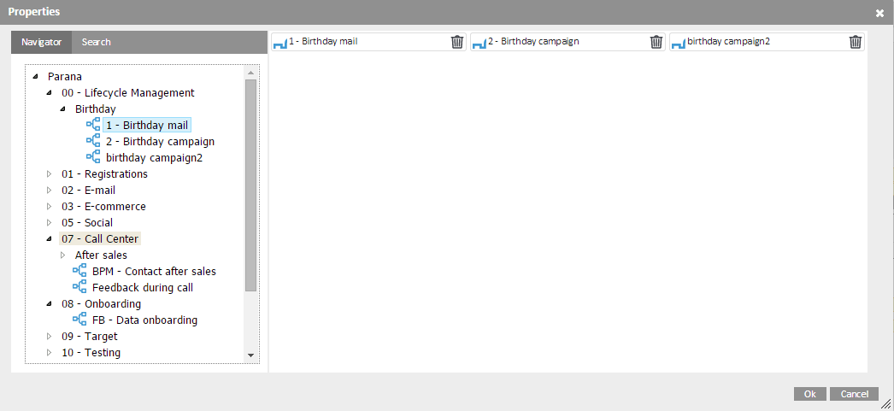Image resolution: width=894 pixels, height=411 pixels.
Task: Confirm selection with the Ok button
Action: (x=809, y=394)
